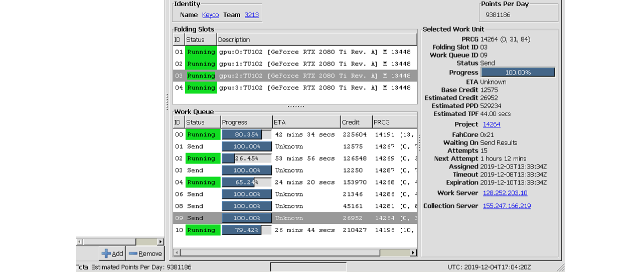The image size is (642, 272).
Task: Click the 26.45% progress bar in row 02
Action: tap(247, 158)
